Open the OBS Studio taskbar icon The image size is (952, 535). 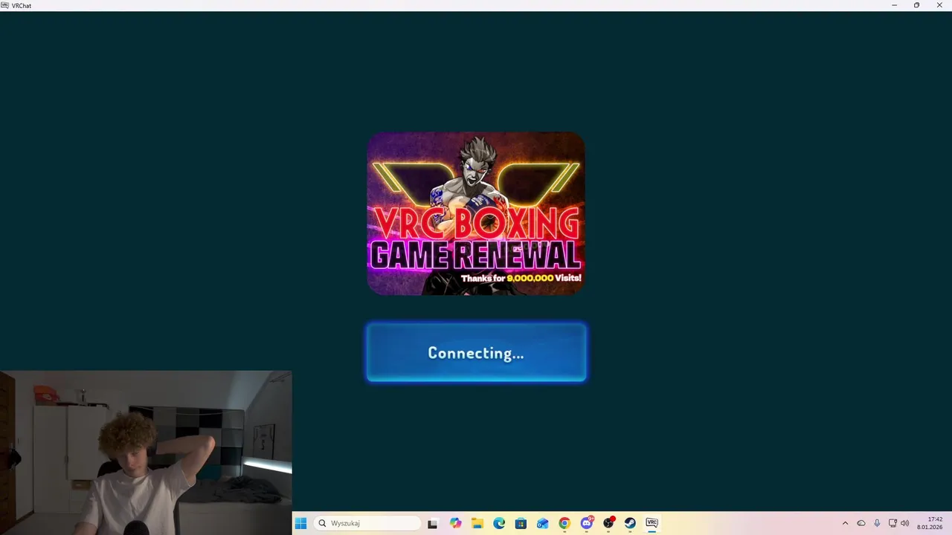coord(608,523)
